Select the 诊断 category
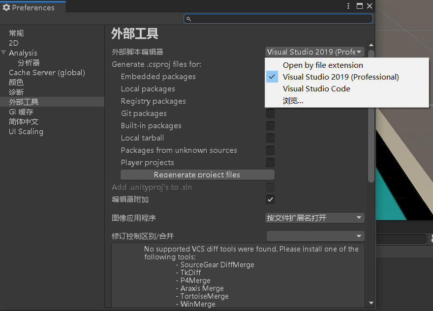 coord(16,92)
